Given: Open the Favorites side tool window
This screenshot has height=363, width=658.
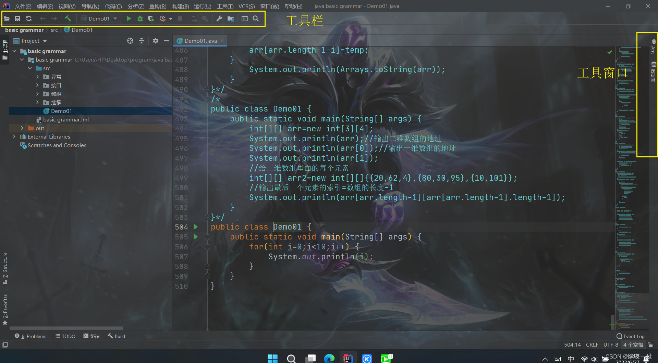Looking at the screenshot, I should (x=5, y=310).
